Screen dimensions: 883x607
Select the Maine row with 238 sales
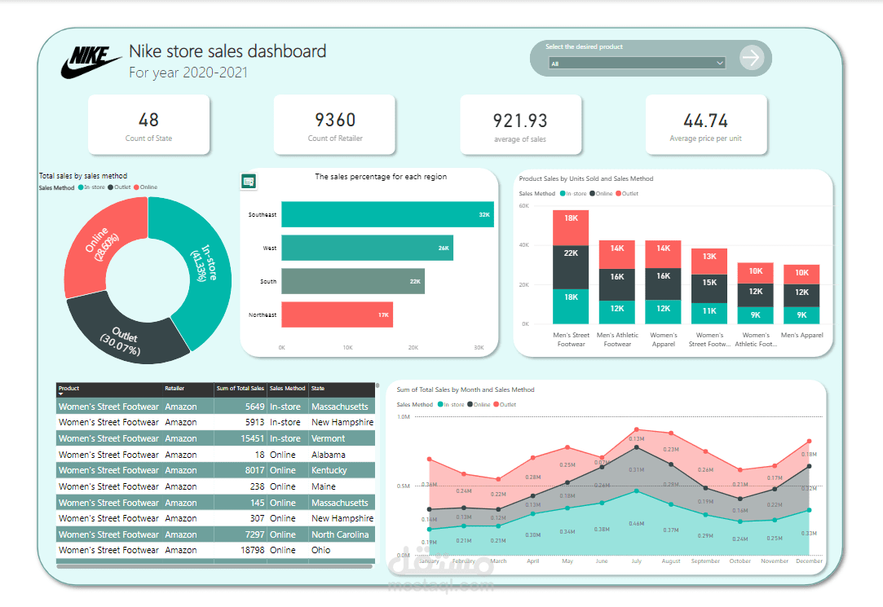point(216,486)
